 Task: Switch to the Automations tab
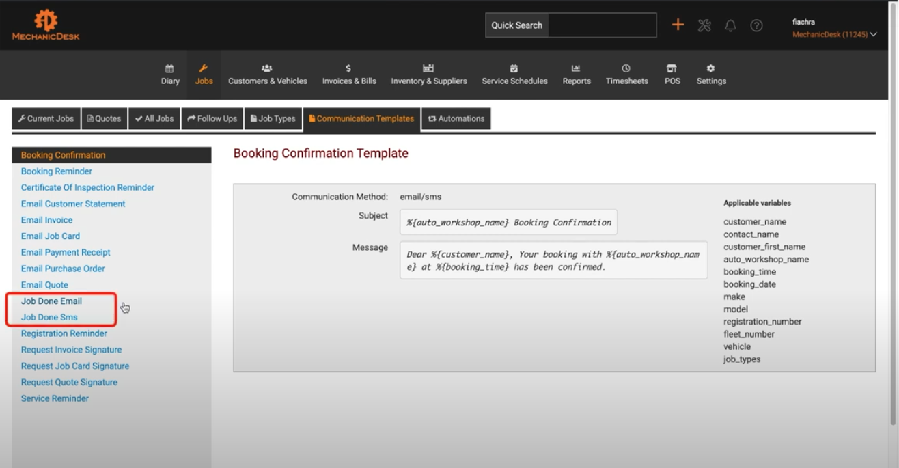click(456, 118)
